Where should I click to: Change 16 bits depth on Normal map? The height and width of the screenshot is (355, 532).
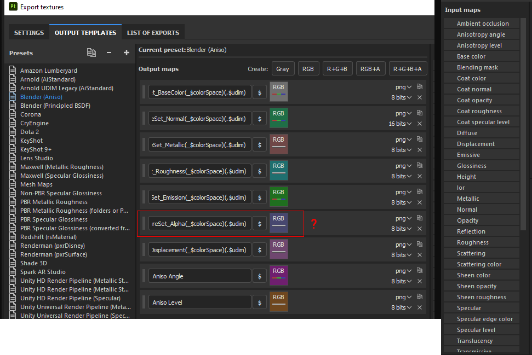(x=400, y=124)
